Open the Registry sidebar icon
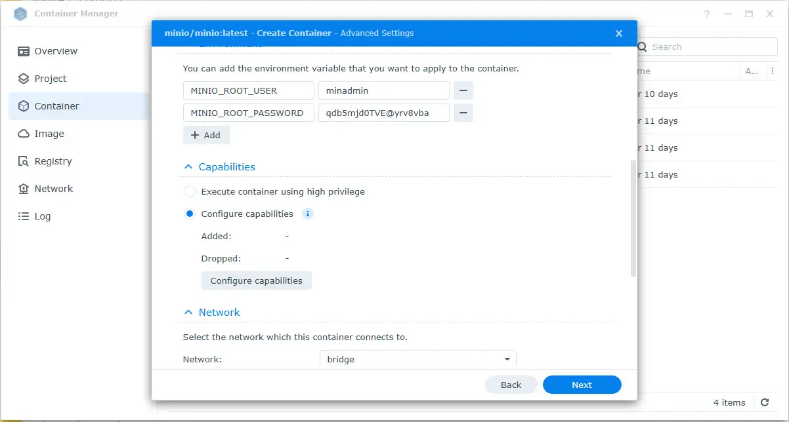The width and height of the screenshot is (789, 422). [x=24, y=161]
